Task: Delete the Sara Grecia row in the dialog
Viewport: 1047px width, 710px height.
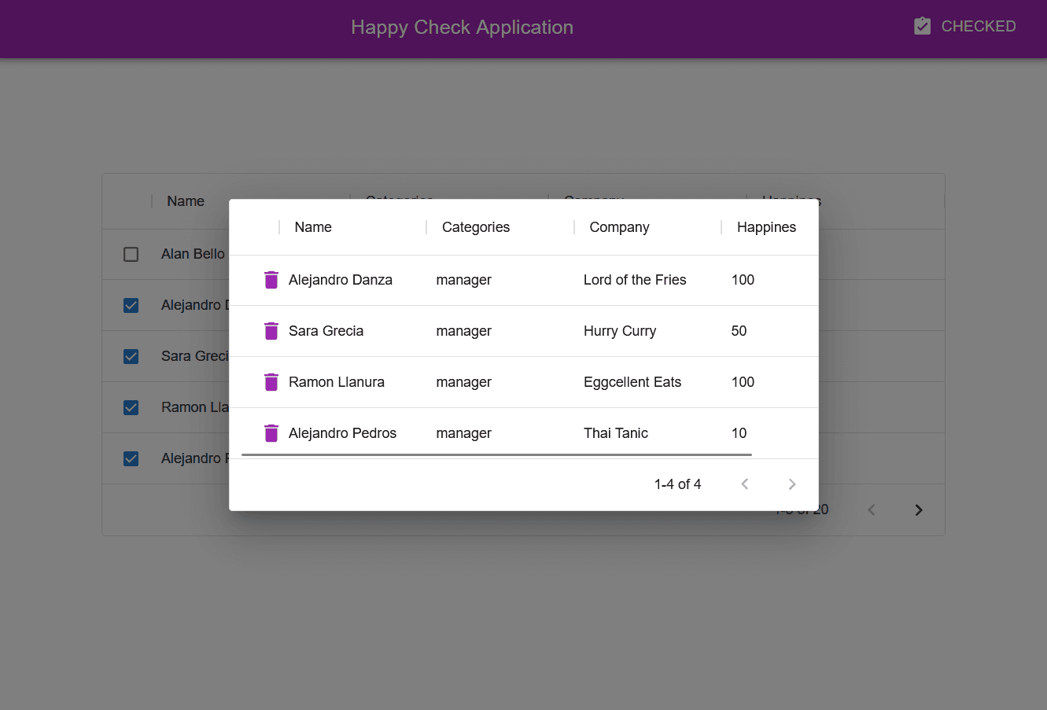Action: point(271,331)
